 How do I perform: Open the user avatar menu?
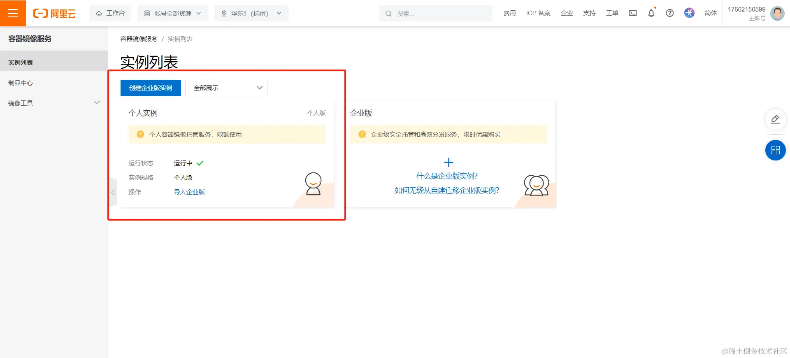(x=777, y=13)
